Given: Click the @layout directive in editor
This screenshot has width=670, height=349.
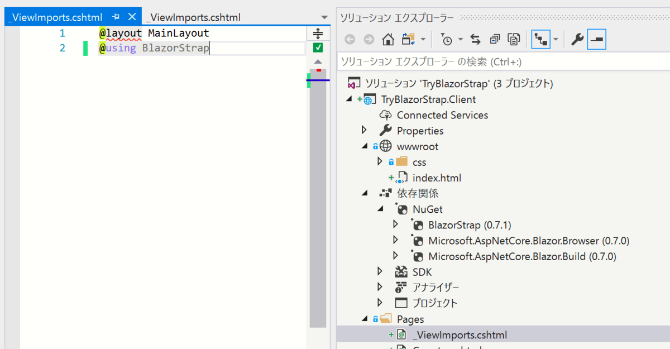Looking at the screenshot, I should coord(121,34).
